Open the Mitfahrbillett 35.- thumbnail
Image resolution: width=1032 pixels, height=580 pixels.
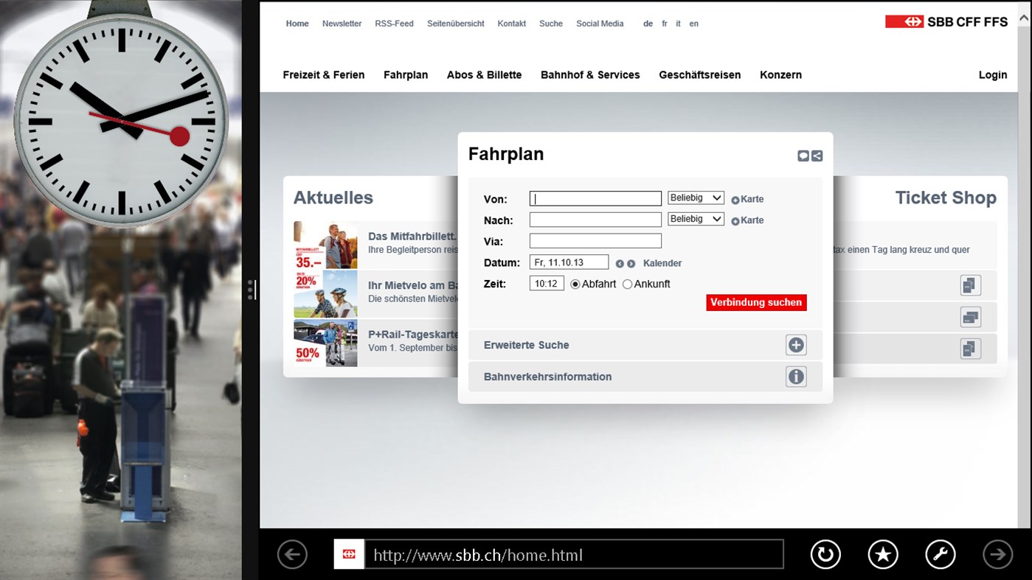click(x=325, y=245)
